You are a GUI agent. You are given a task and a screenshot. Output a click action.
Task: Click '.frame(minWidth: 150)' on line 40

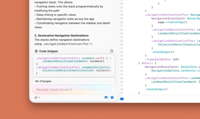pyautogui.click(x=162, y=59)
